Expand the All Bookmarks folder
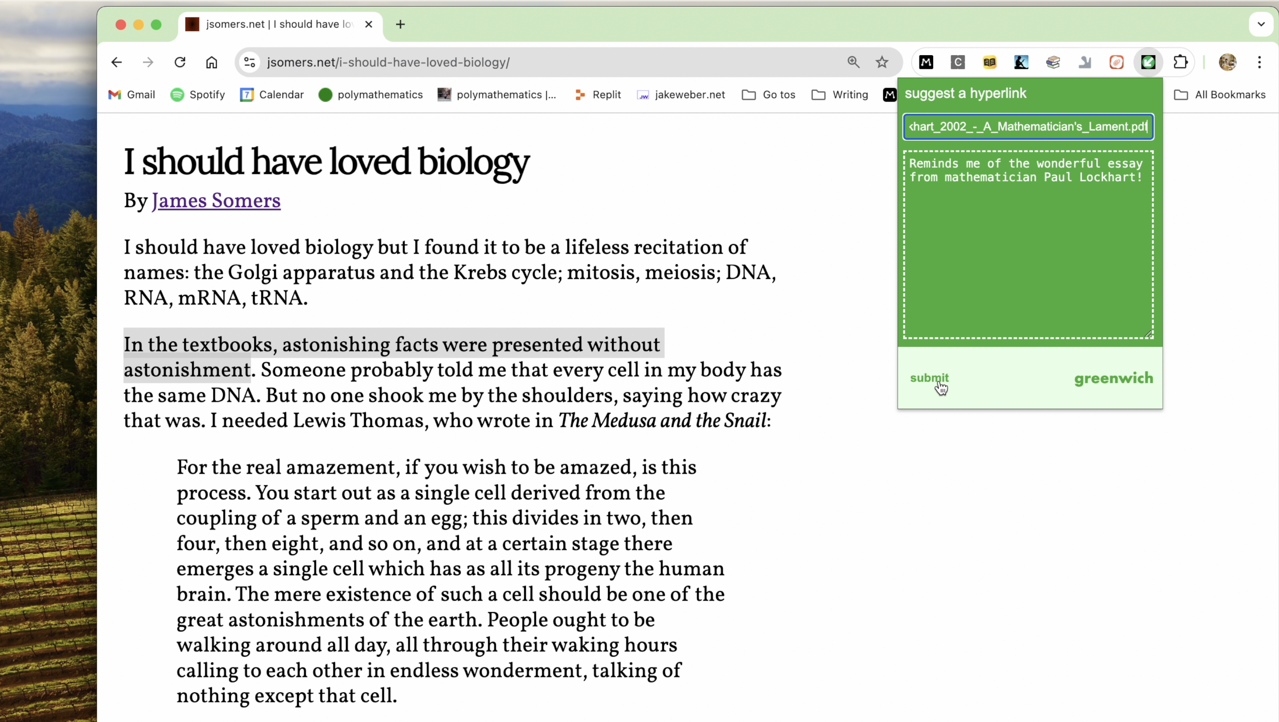Viewport: 1279px width, 722px height. 1220,95
